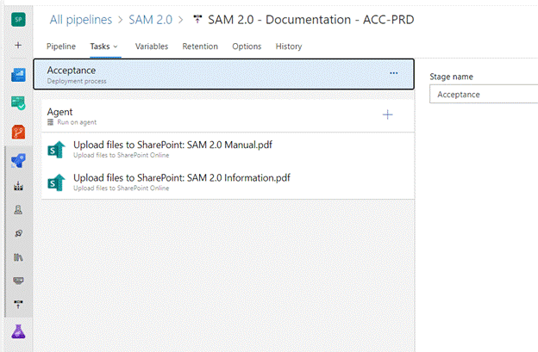Select Upload files task SAM 2.0 Information.pdf
Image resolution: width=538 pixels, height=352 pixels.
pyautogui.click(x=228, y=182)
